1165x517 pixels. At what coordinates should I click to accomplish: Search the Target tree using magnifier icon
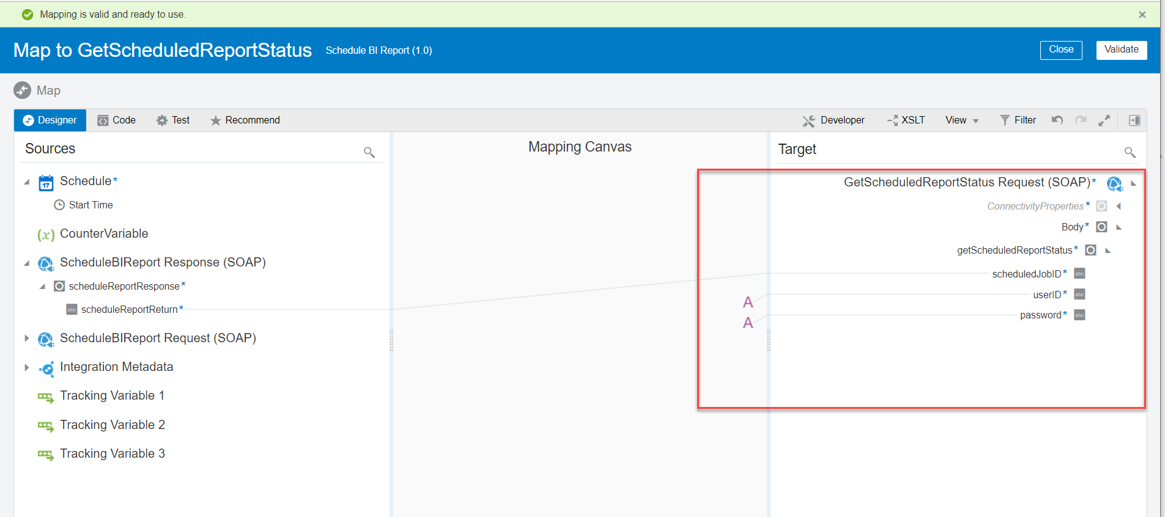[x=1130, y=152]
